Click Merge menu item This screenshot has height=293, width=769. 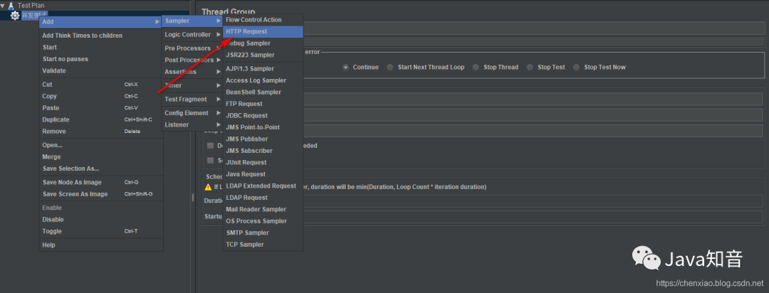[x=101, y=156]
